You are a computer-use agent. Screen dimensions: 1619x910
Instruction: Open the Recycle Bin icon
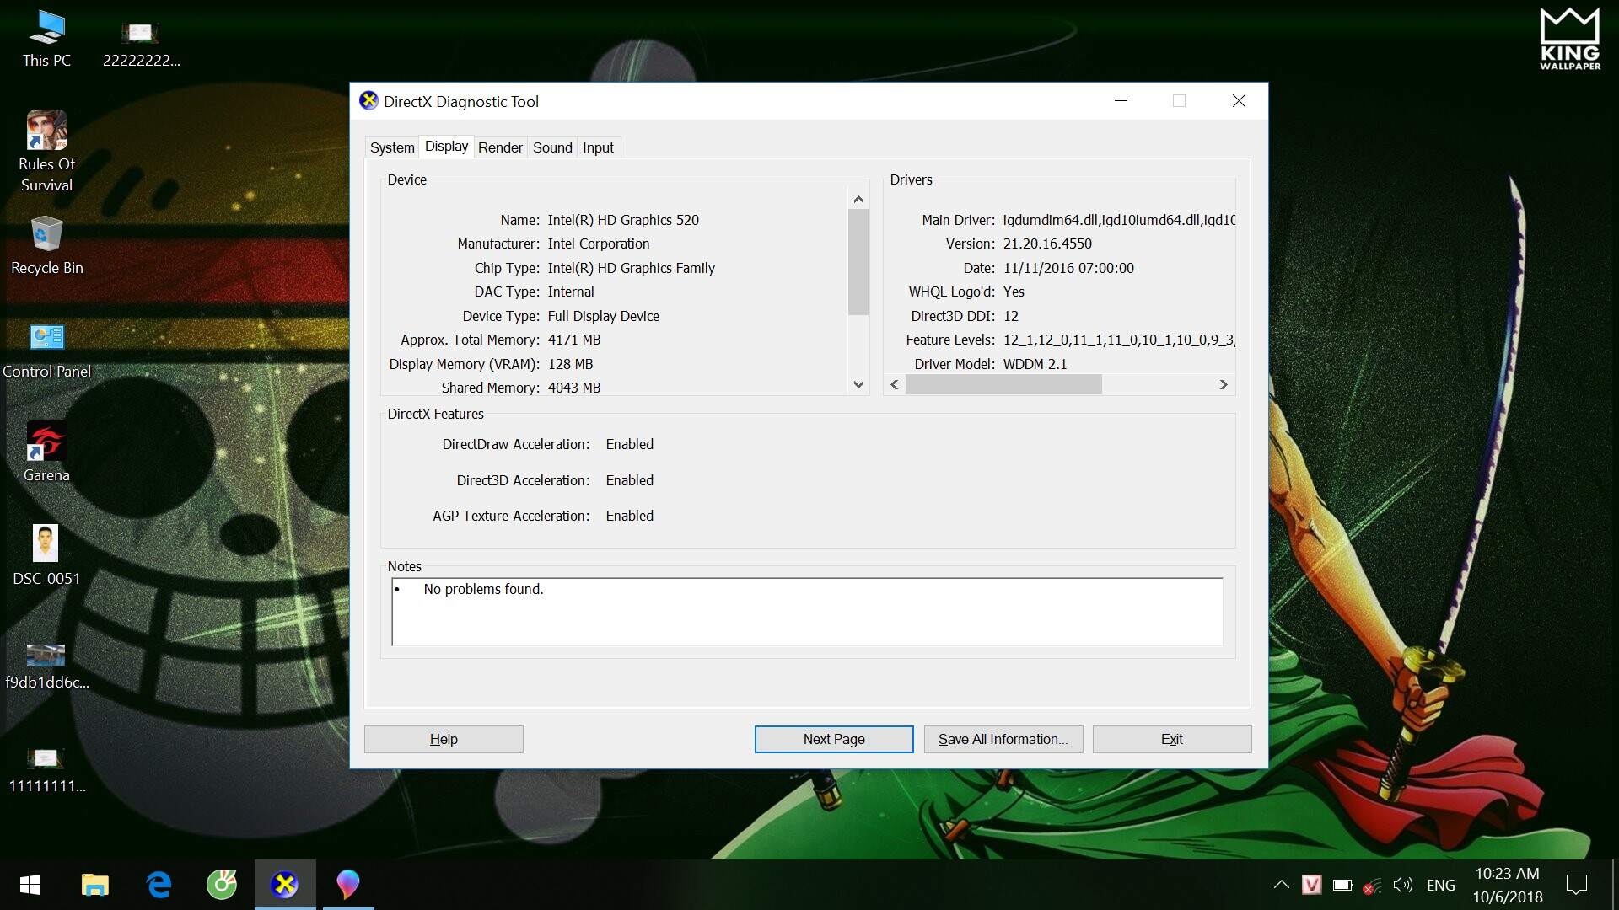tap(46, 235)
